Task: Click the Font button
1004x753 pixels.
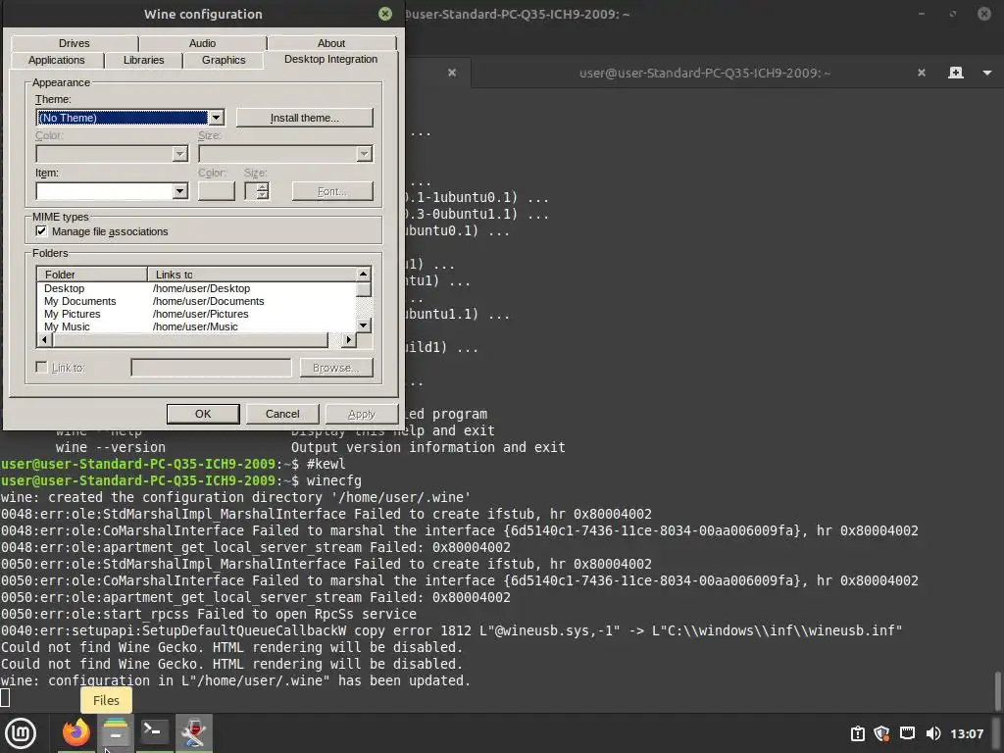Action: coord(332,191)
